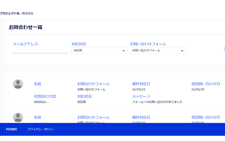Focus the メールアドレス search input field
This screenshot has height=141, width=225.
click(x=40, y=50)
